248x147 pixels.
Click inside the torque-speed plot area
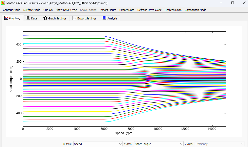tap(124, 78)
